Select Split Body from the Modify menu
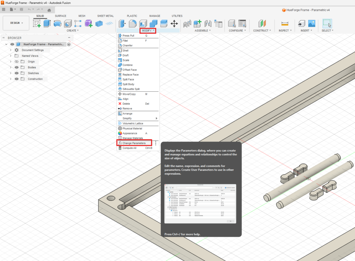355x261 pixels. click(128, 84)
